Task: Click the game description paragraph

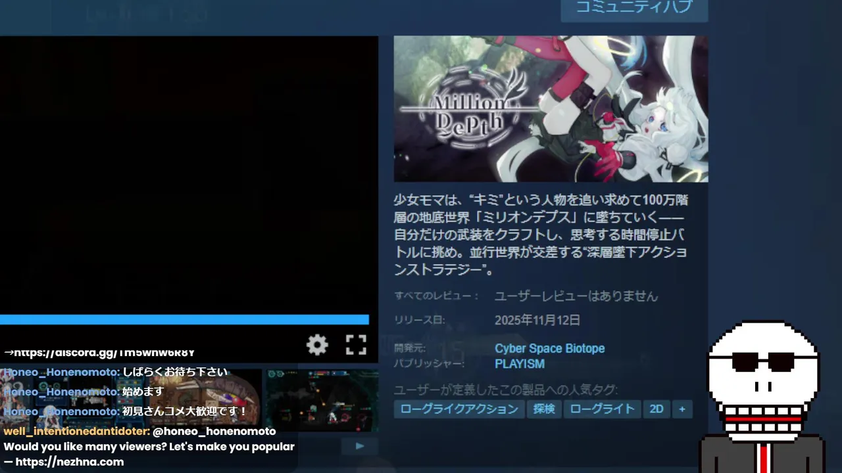Action: (541, 235)
